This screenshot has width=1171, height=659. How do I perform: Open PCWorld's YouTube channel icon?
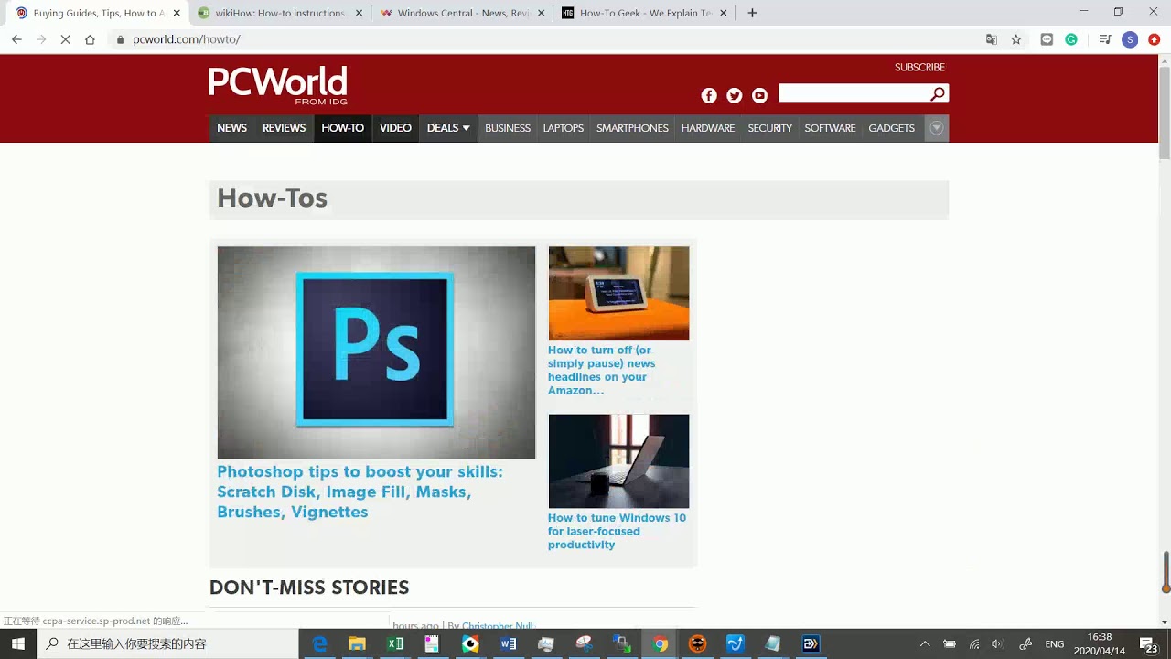759,95
